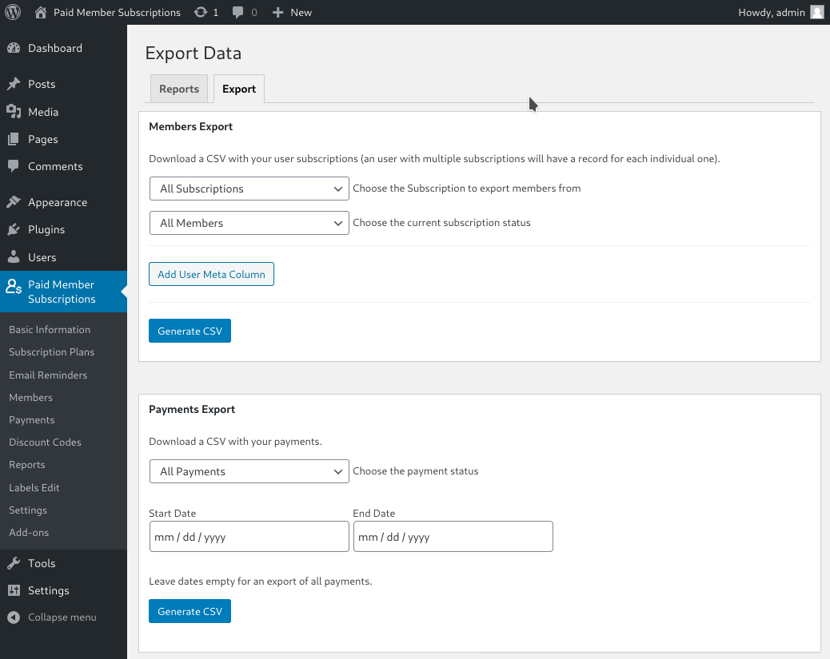Image resolution: width=830 pixels, height=659 pixels.
Task: Open Add-ons submenu link
Action: (29, 533)
